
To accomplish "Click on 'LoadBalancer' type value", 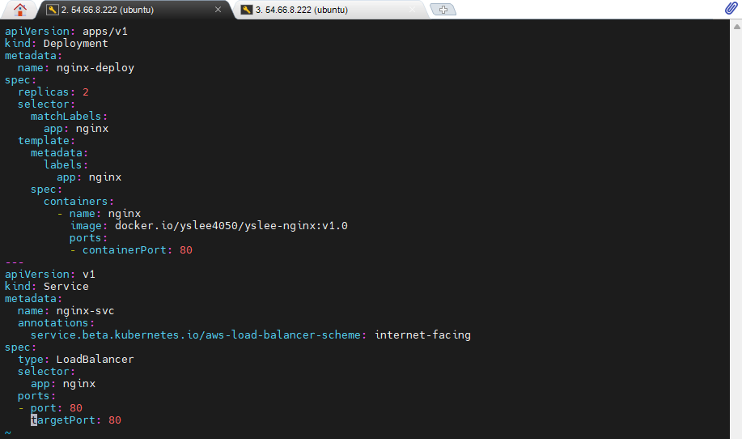I will (95, 360).
